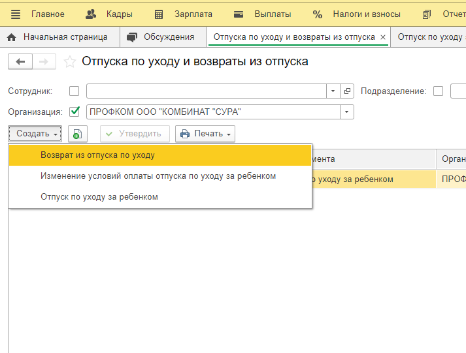The image size is (466, 353).
Task: Close the Отпуска по уходу и возвраты tab
Action: coord(383,37)
